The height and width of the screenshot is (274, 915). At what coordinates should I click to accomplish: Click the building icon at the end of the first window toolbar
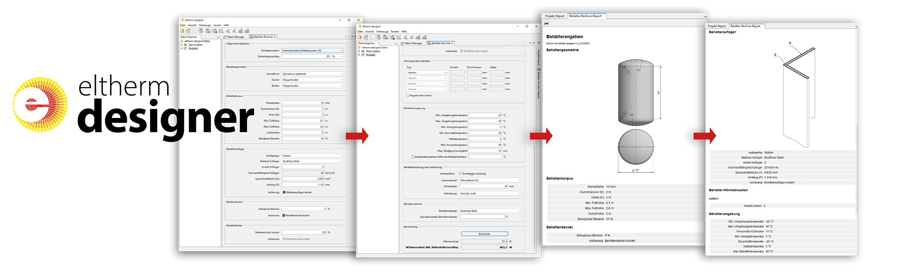[x=246, y=31]
